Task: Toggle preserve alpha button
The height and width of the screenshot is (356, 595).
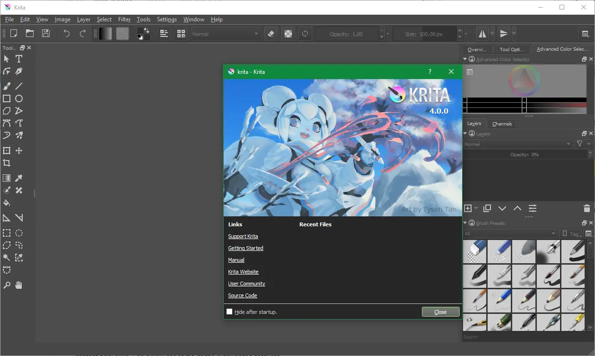Action: (x=288, y=34)
